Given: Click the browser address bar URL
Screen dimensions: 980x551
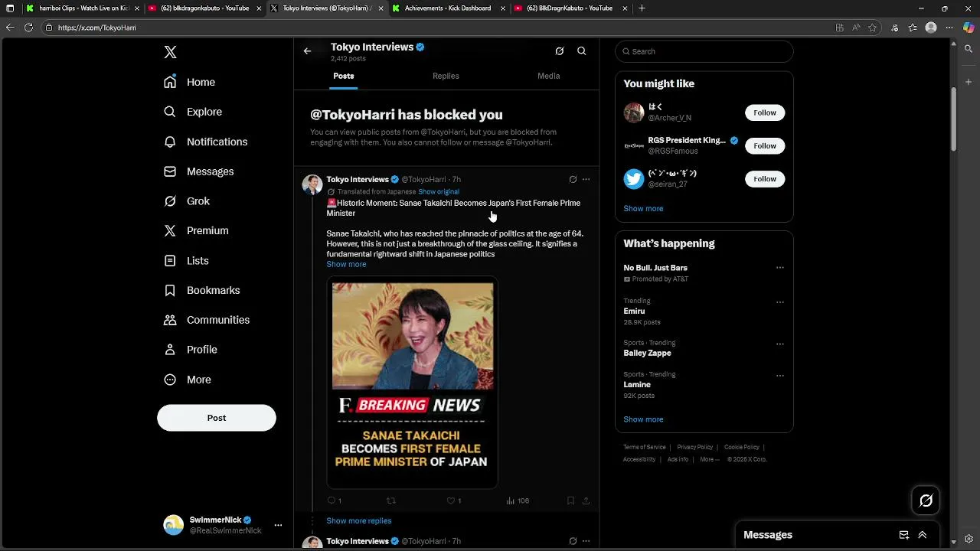Looking at the screenshot, I should [96, 28].
